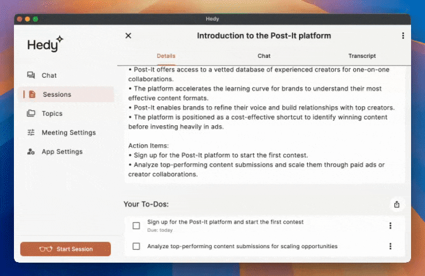Click the glasses icon on Start Session
Image resolution: width=425 pixels, height=276 pixels.
[46, 249]
